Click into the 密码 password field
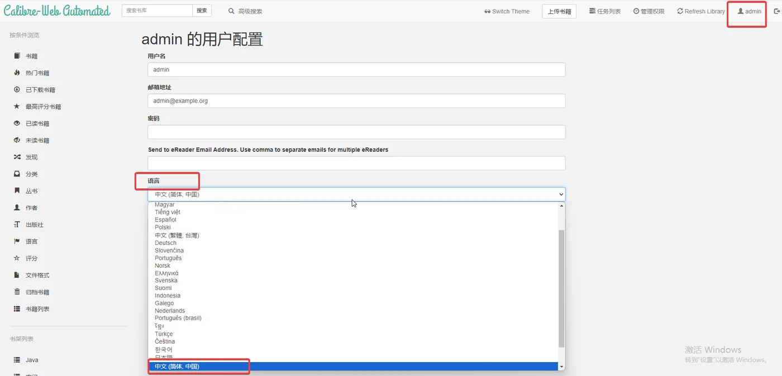The width and height of the screenshot is (782, 376). 356,132
